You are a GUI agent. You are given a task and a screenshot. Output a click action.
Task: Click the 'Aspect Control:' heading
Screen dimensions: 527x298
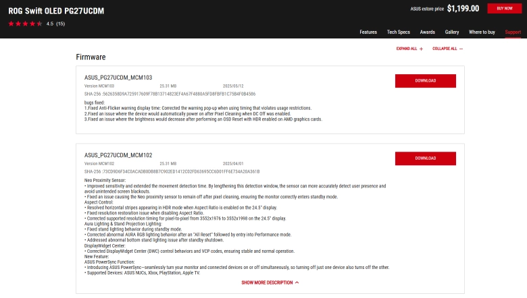[x=99, y=202]
